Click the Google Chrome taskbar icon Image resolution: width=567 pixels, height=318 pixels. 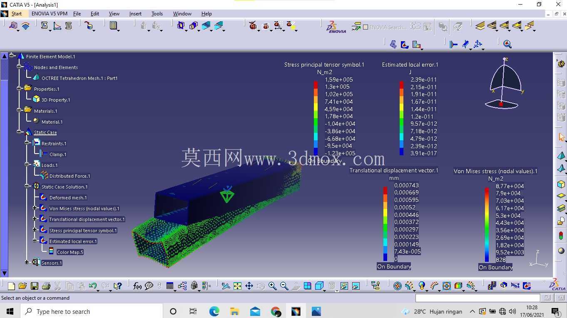pos(276,311)
